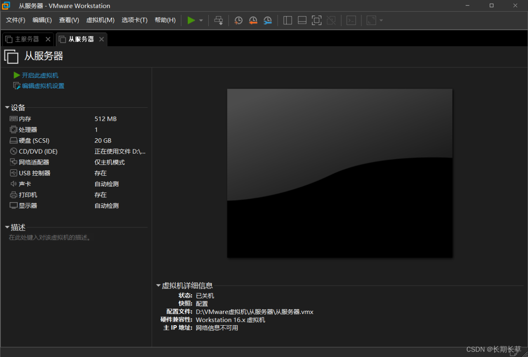Toggle the thumbnail bar icon
The height and width of the screenshot is (357, 528).
(302, 20)
